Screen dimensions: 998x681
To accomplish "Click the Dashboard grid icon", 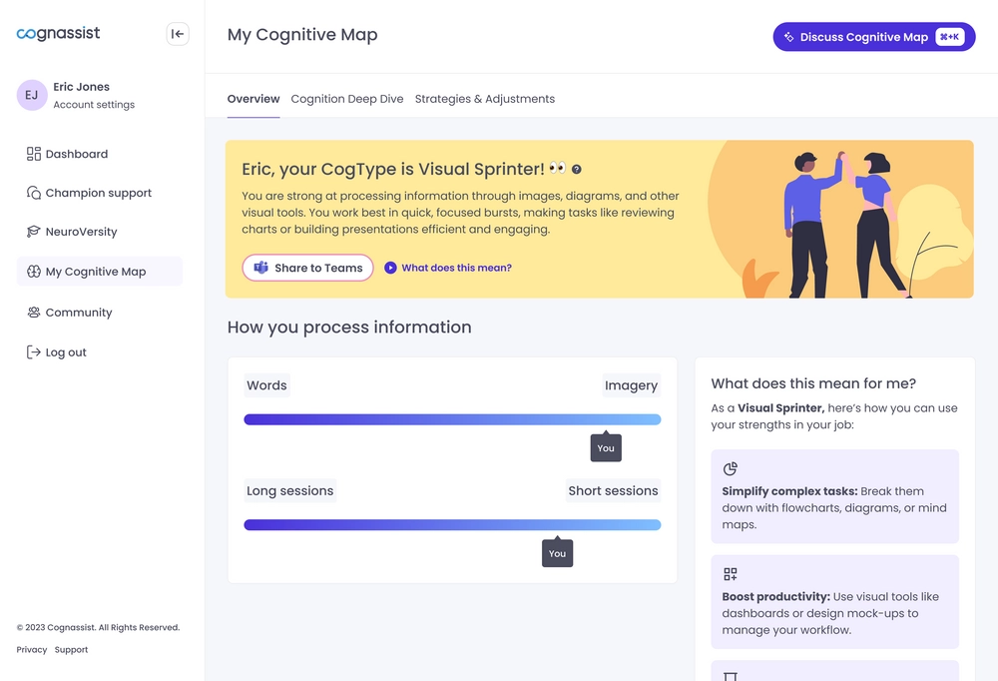I will coord(34,154).
